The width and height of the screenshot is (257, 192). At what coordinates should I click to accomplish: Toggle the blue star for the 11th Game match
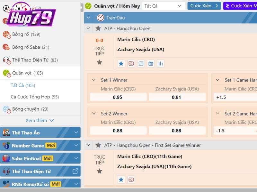tap(121, 180)
